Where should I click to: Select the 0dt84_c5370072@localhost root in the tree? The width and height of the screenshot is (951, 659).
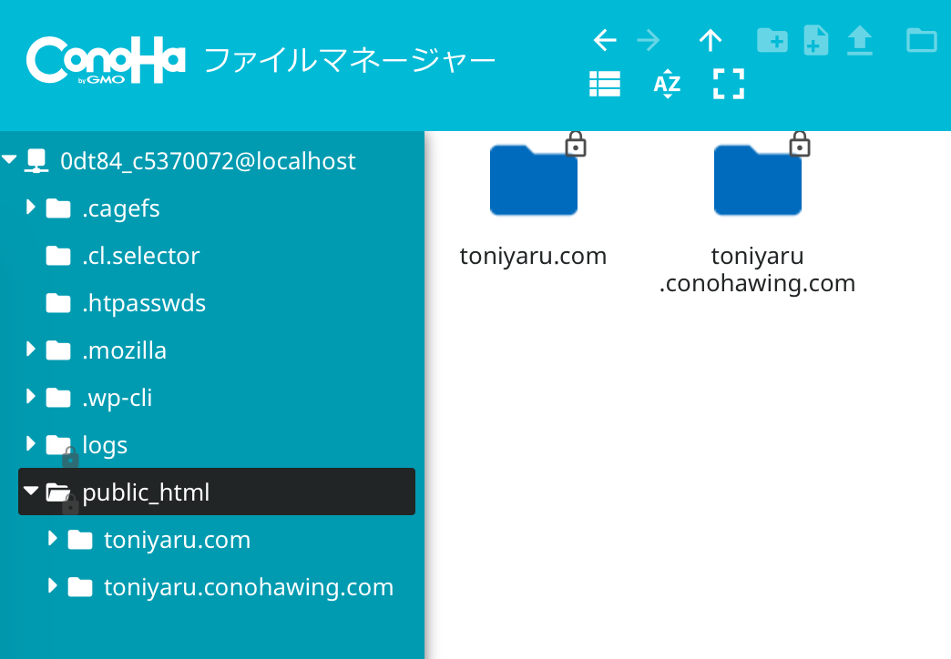point(208,161)
